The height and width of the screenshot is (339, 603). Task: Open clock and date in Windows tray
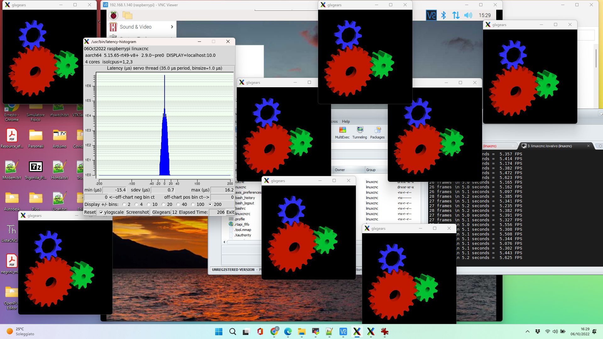pyautogui.click(x=580, y=331)
